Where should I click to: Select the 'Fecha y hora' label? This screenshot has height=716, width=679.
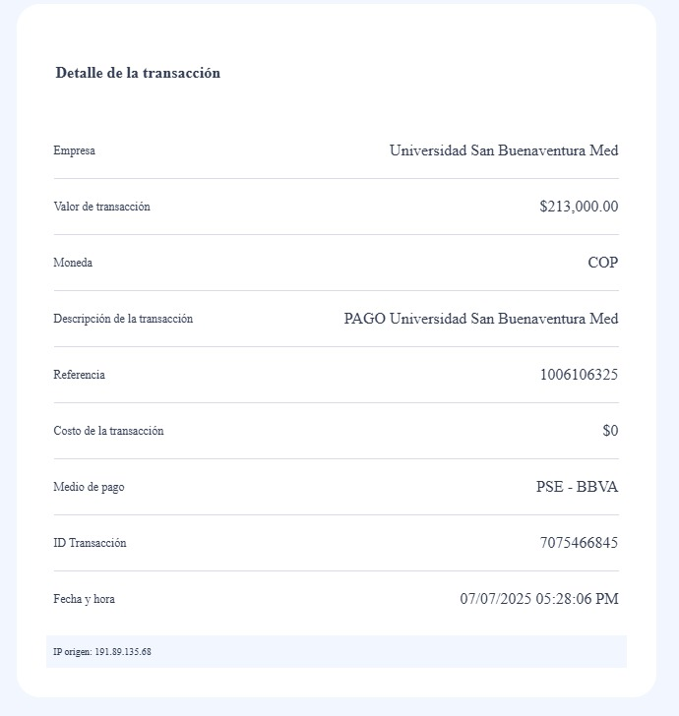pos(84,599)
